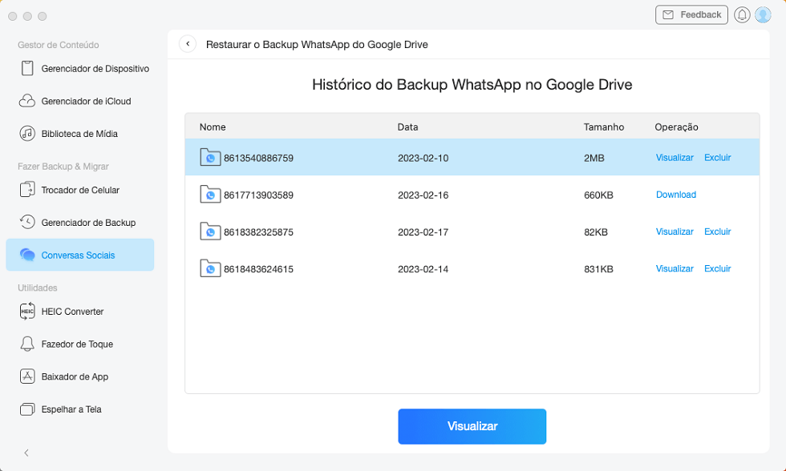Click the 831KB size cell
786x471 pixels.
tap(598, 269)
